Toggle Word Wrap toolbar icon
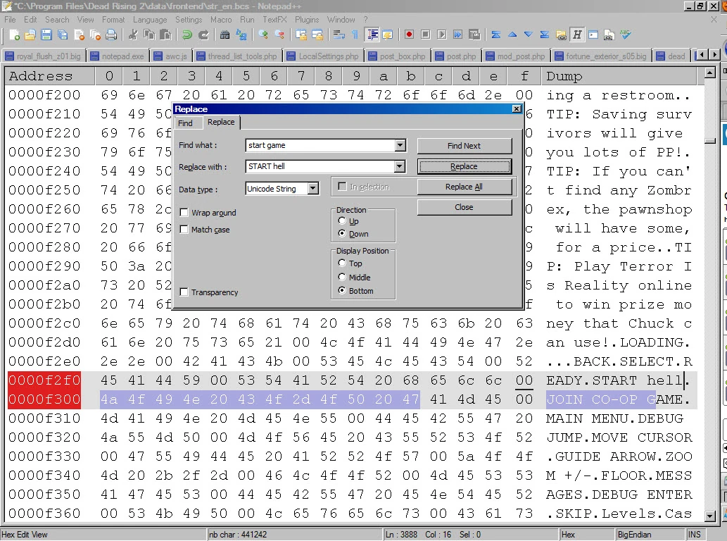 (x=339, y=35)
